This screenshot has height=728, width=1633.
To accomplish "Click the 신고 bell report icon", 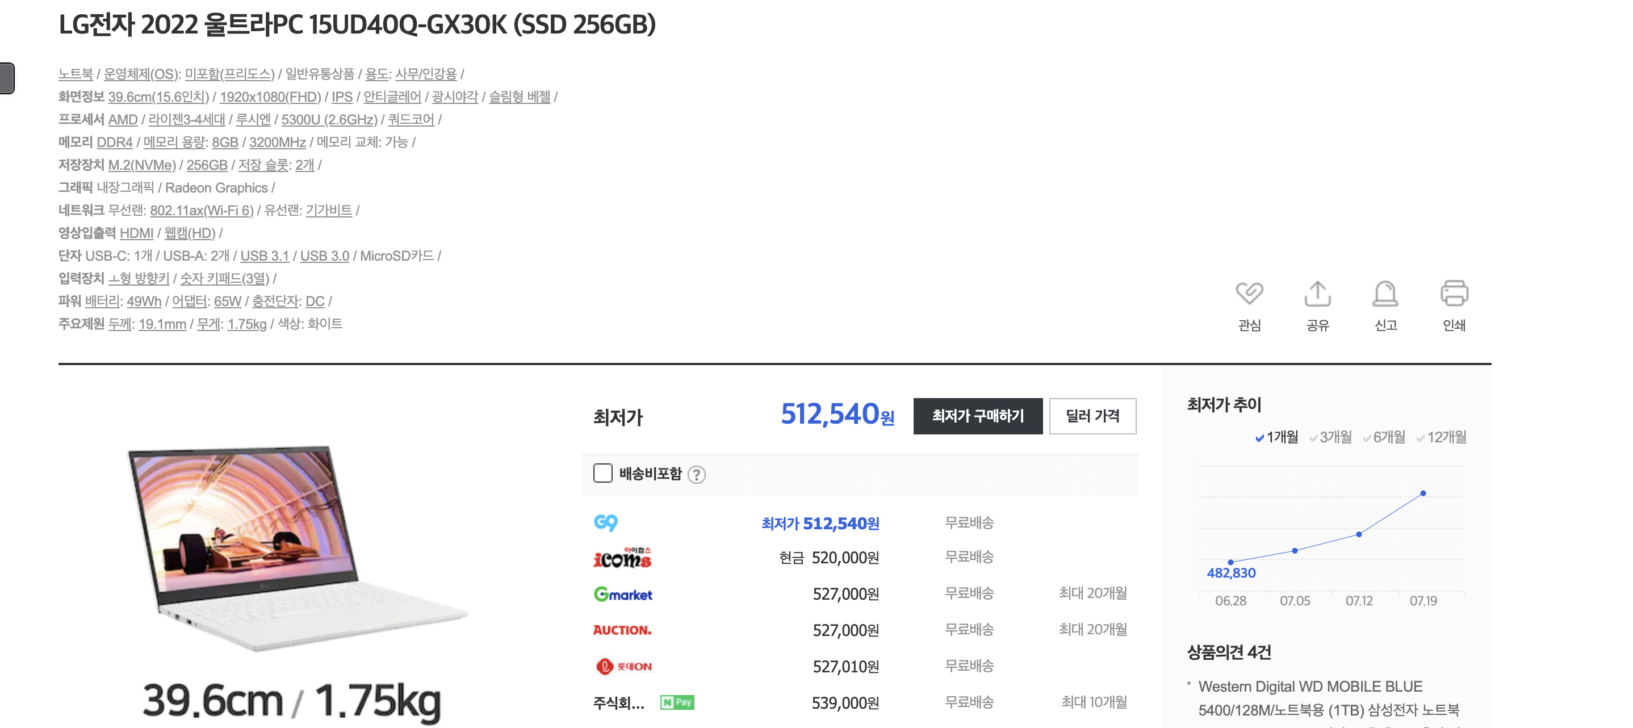I will (1385, 293).
